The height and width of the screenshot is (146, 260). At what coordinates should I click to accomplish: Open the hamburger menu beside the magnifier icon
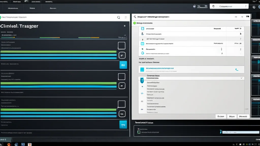tap(126, 17)
